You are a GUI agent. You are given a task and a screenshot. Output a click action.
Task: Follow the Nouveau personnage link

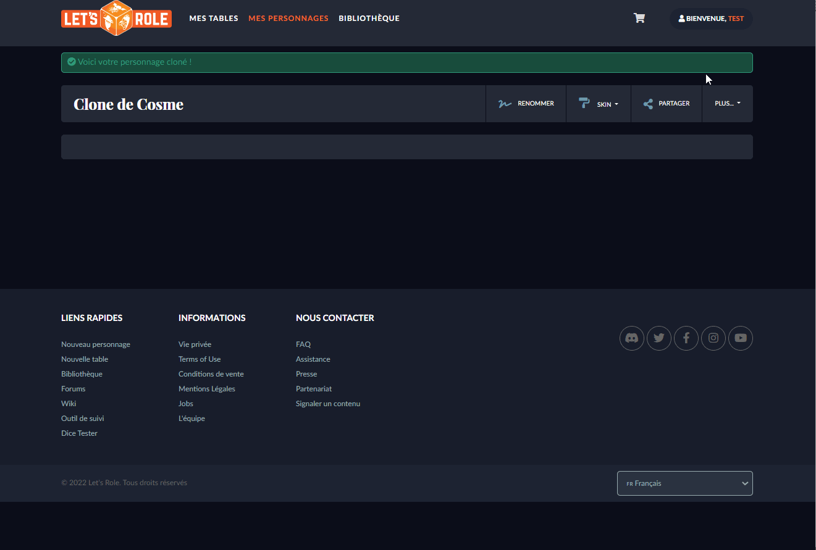click(96, 344)
